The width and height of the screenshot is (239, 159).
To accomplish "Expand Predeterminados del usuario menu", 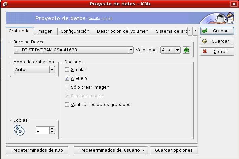I will (x=111, y=150).
